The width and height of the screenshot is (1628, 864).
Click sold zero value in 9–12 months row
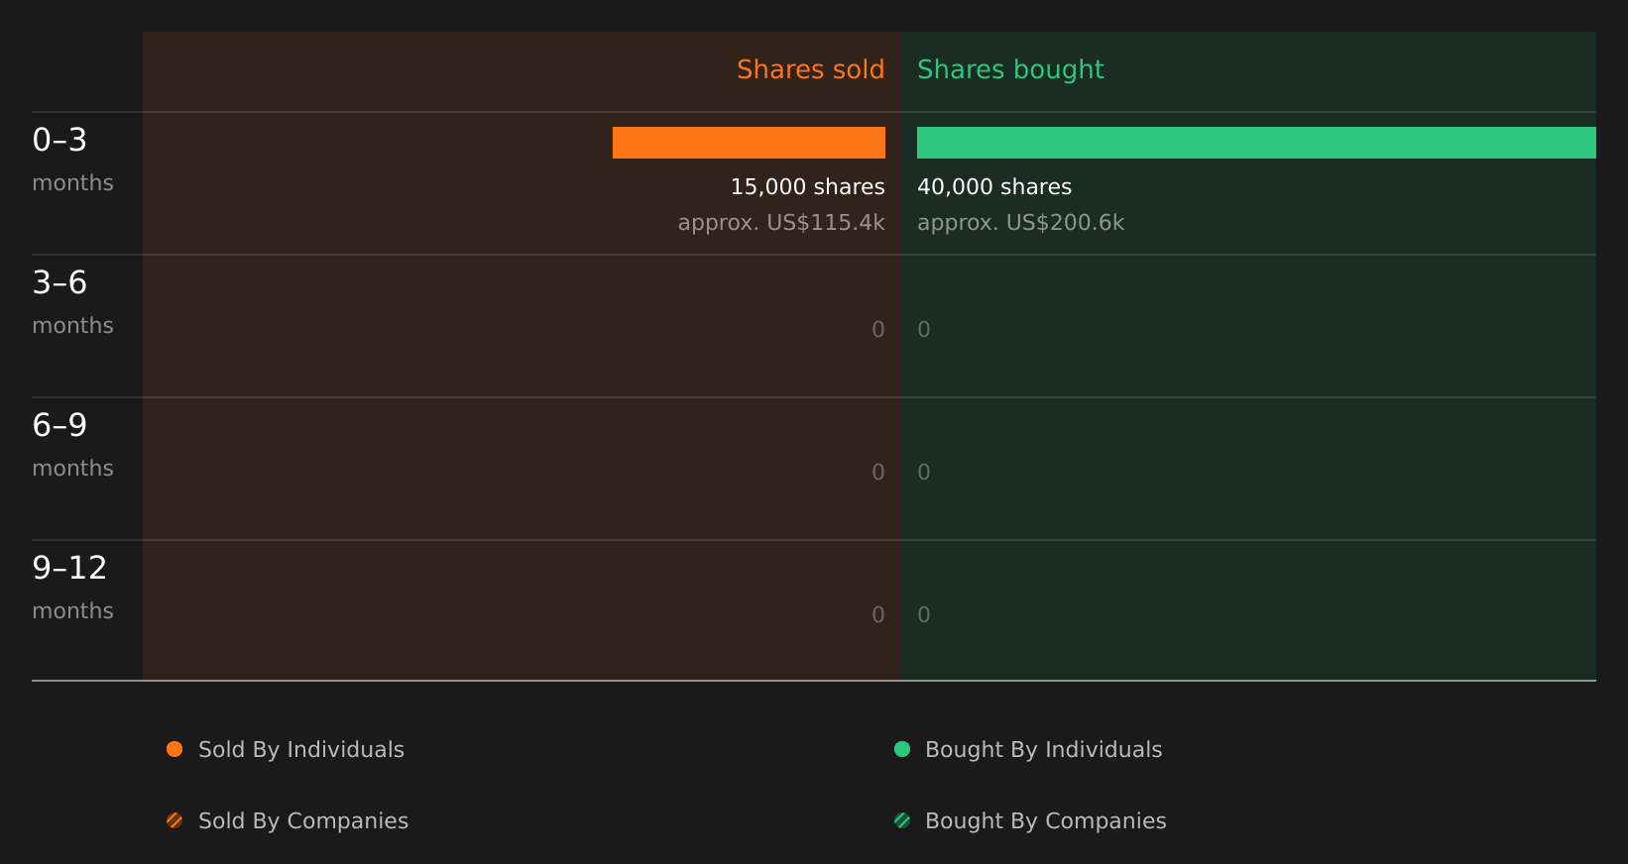(x=878, y=615)
